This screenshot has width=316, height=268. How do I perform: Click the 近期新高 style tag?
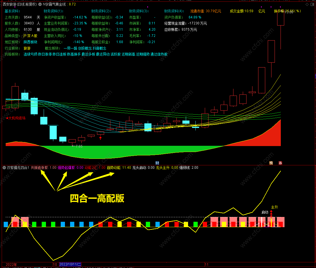pyautogui.click(x=128, y=54)
